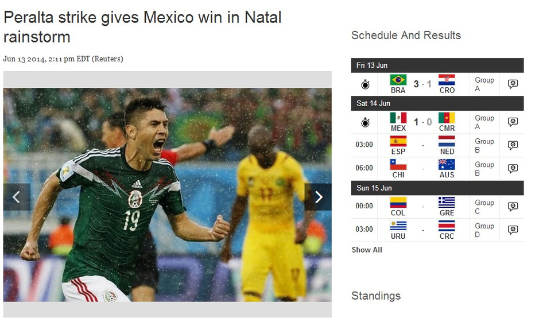Click the Peralta strike article headline
The width and height of the screenshot is (539, 318).
click(142, 27)
